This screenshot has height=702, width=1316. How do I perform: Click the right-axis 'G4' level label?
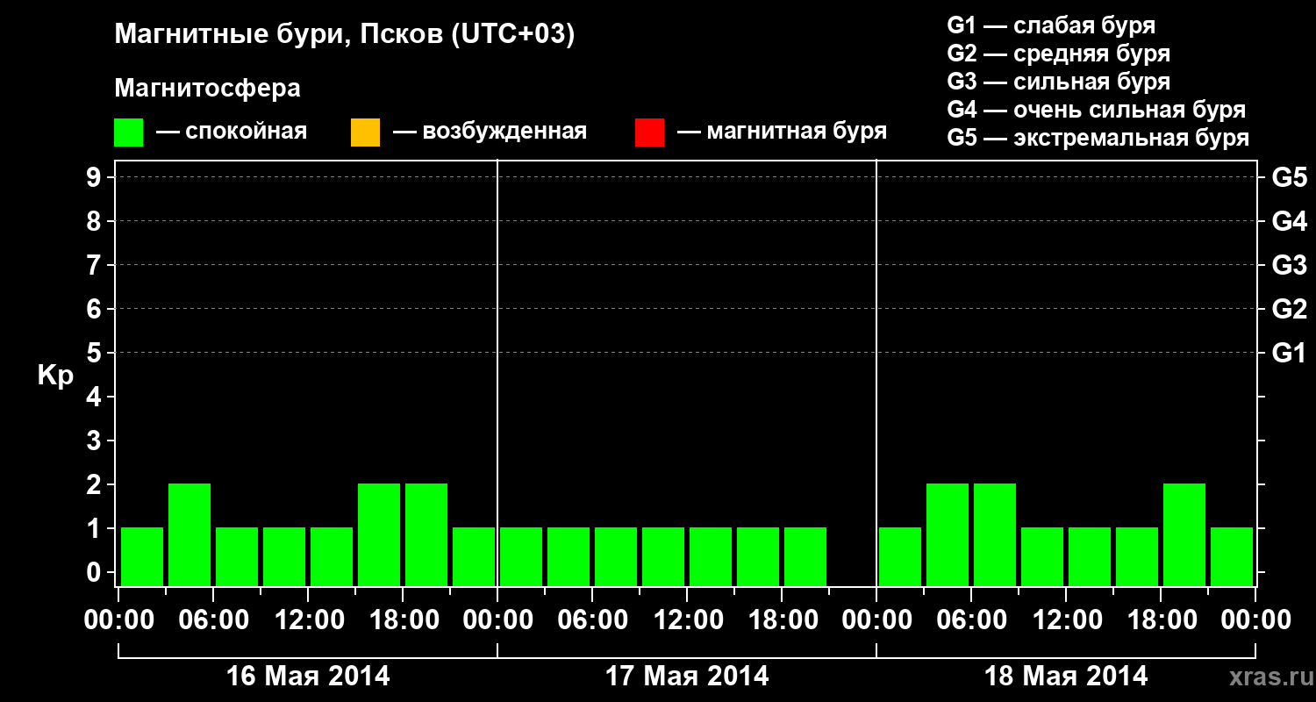pyautogui.click(x=1290, y=221)
